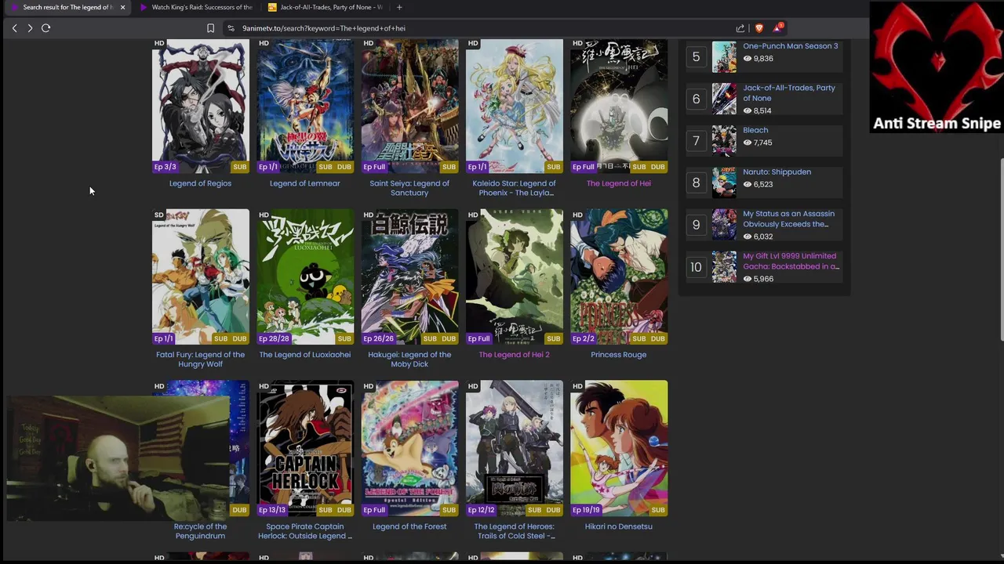The height and width of the screenshot is (564, 1004).
Task: Open the Brave Rewards triangle icon
Action: tap(778, 28)
